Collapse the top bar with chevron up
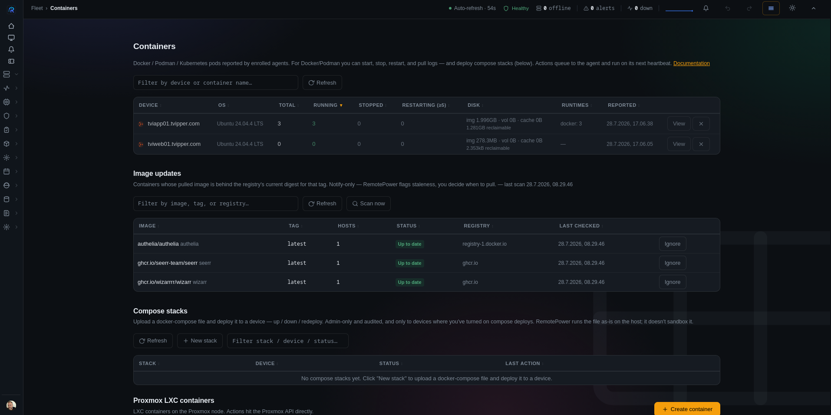 coord(814,8)
